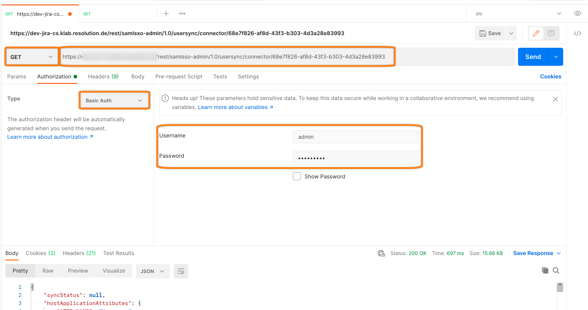
Task: Switch to the Headers (9) tab
Action: coord(103,77)
